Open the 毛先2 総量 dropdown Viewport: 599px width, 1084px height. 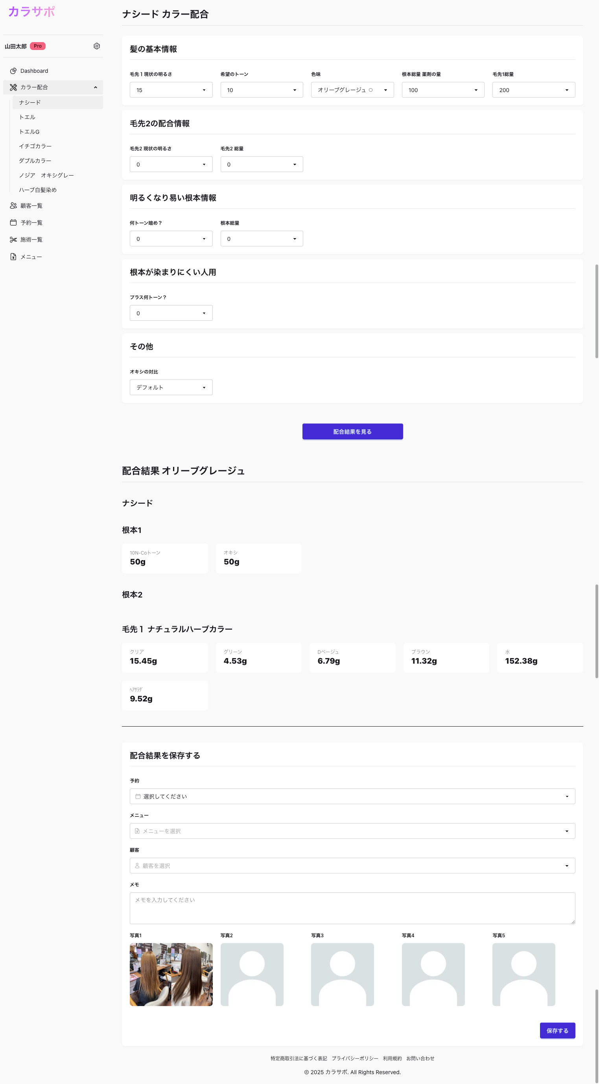262,164
